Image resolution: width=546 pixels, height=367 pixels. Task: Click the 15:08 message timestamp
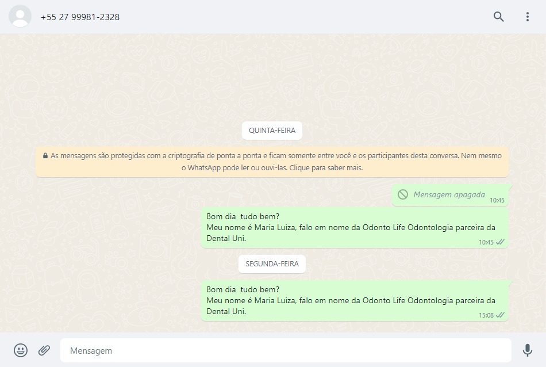coord(486,315)
